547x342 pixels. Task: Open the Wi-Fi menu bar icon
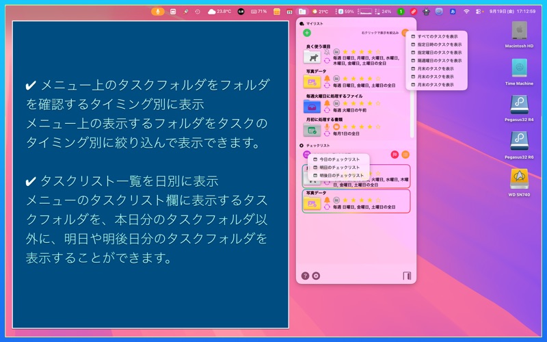466,12
